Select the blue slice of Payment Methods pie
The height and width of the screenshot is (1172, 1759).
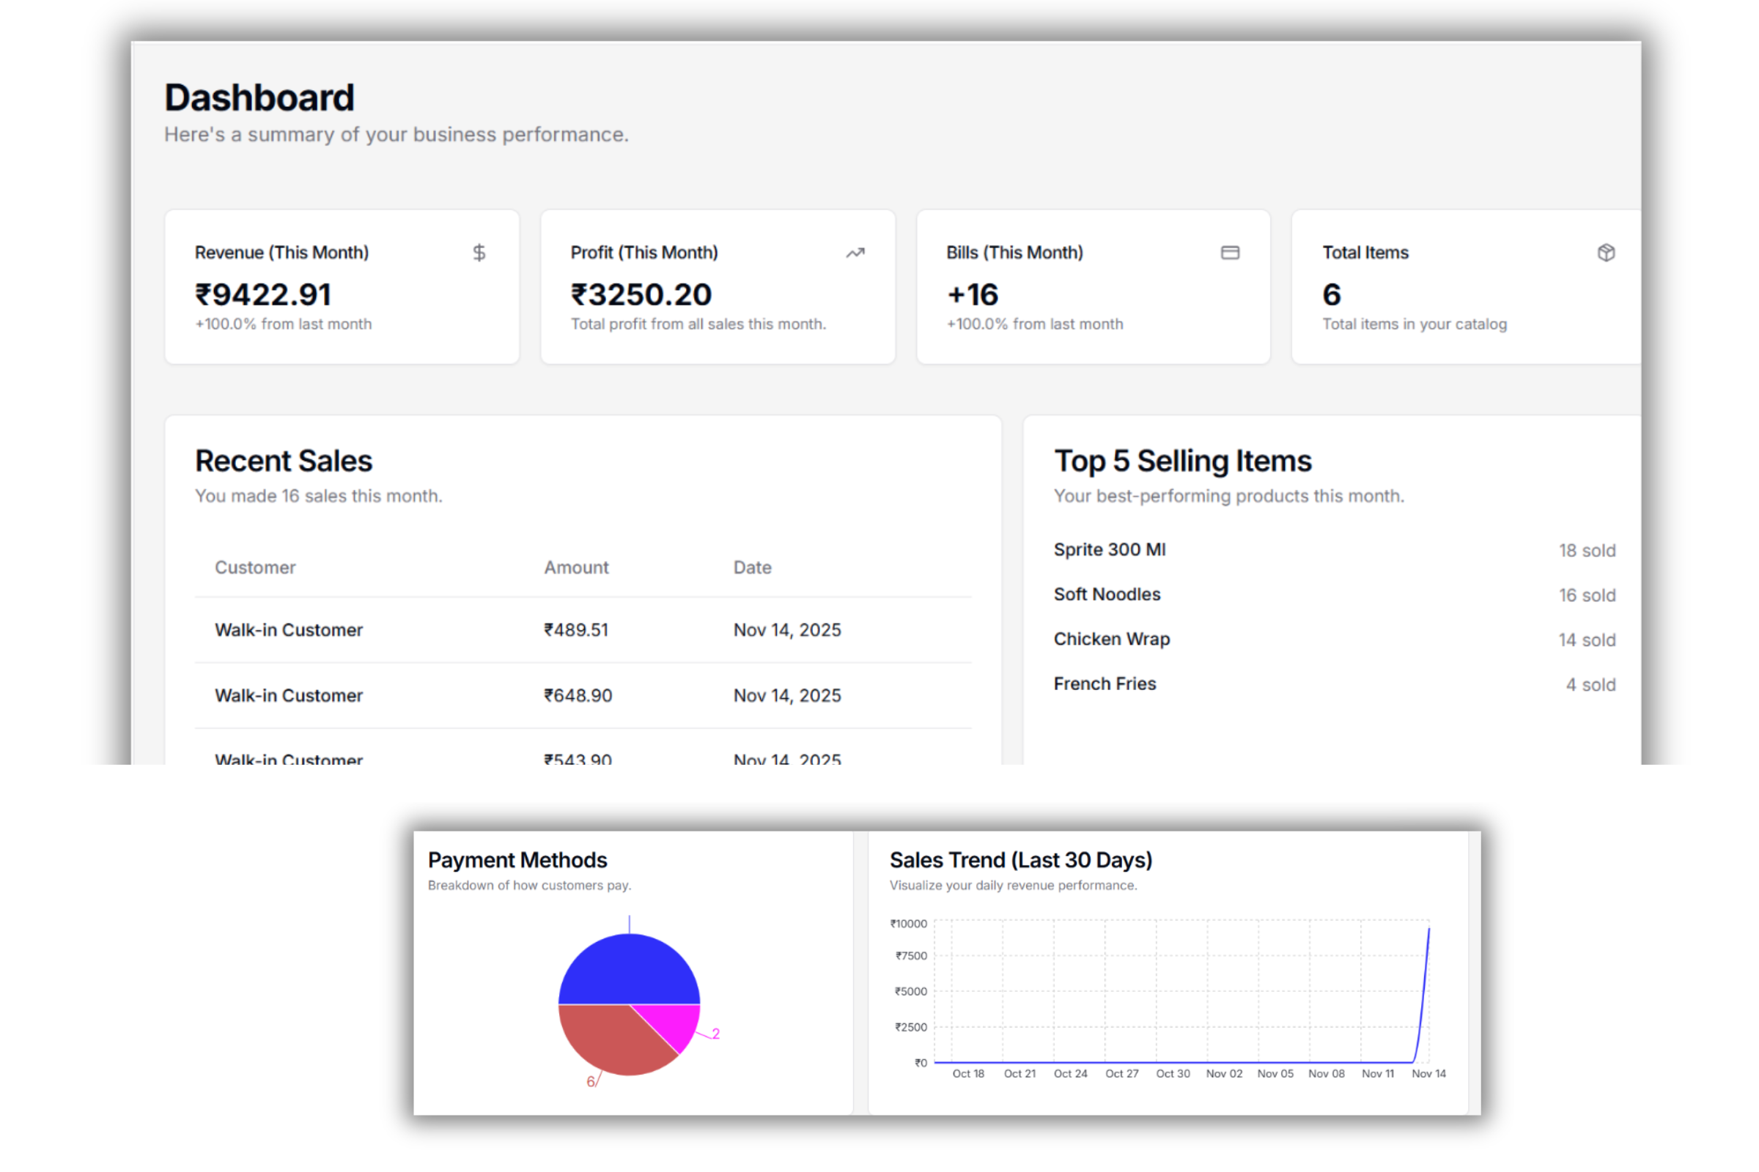[x=629, y=972]
